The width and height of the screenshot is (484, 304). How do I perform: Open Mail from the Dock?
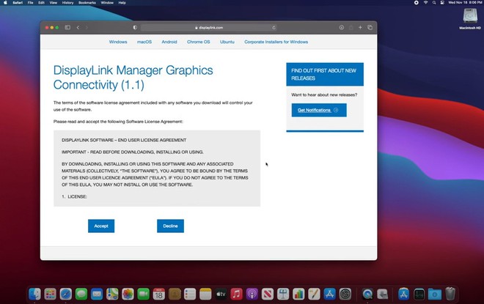tap(97, 294)
